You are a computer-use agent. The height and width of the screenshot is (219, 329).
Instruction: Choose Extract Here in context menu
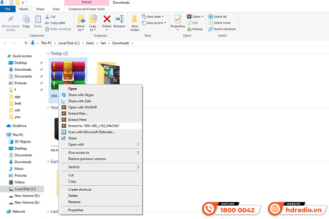coord(77,120)
